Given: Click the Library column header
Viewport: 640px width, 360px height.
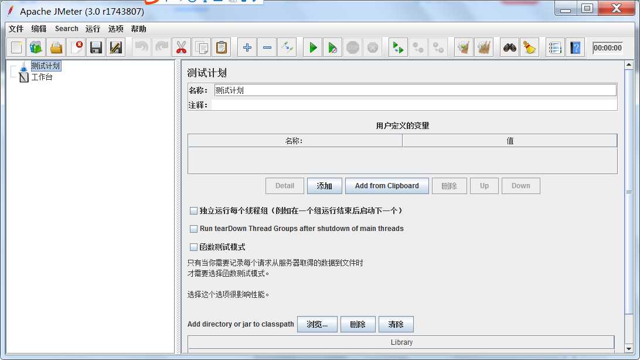Looking at the screenshot, I should tap(401, 342).
